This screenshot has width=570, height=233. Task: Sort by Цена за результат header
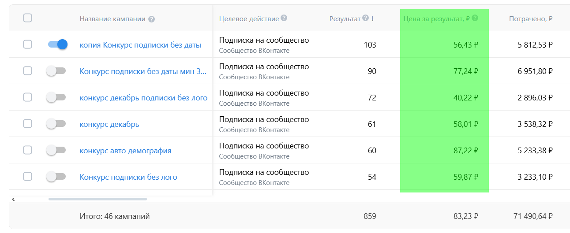click(436, 19)
